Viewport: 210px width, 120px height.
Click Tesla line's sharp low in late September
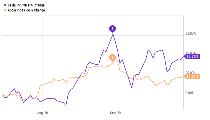tap(167, 72)
